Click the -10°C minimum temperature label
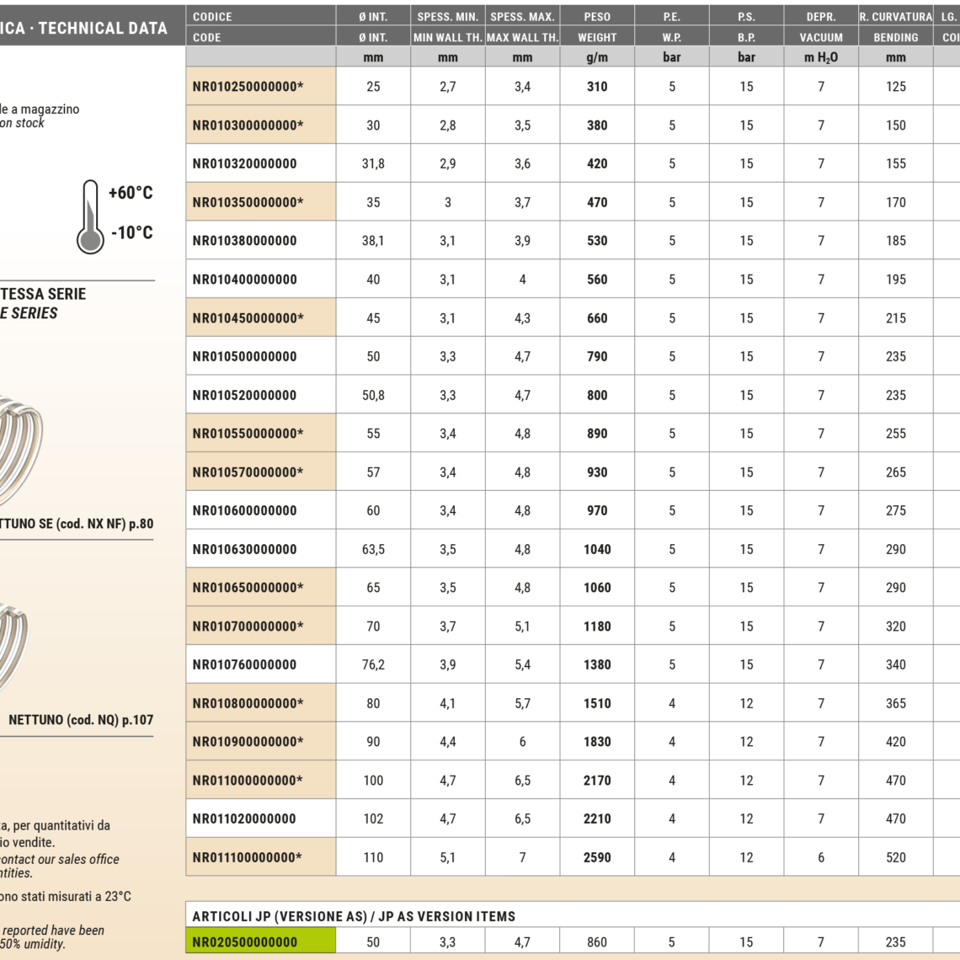This screenshot has width=960, height=960. 132,232
